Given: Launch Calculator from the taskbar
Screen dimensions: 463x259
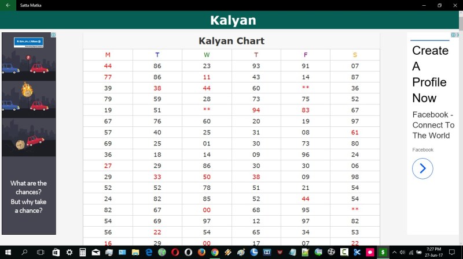Looking at the screenshot, I should [x=83, y=252].
